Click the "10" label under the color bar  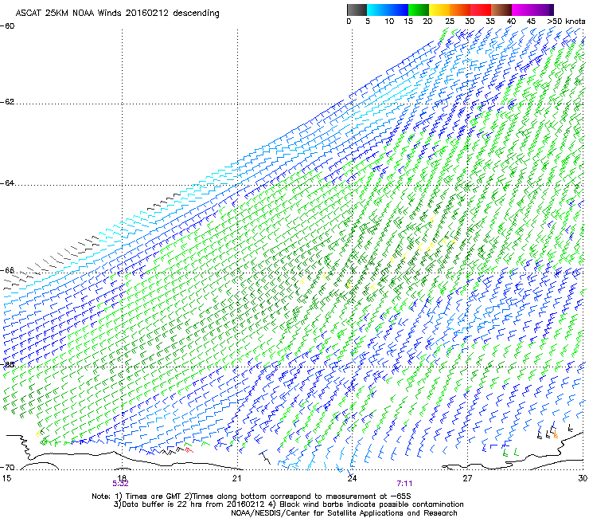[x=389, y=22]
